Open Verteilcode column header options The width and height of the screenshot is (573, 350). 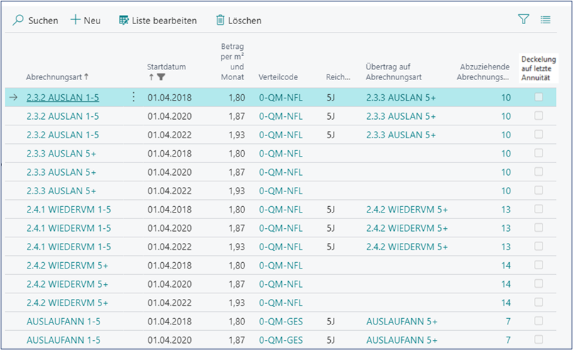278,77
